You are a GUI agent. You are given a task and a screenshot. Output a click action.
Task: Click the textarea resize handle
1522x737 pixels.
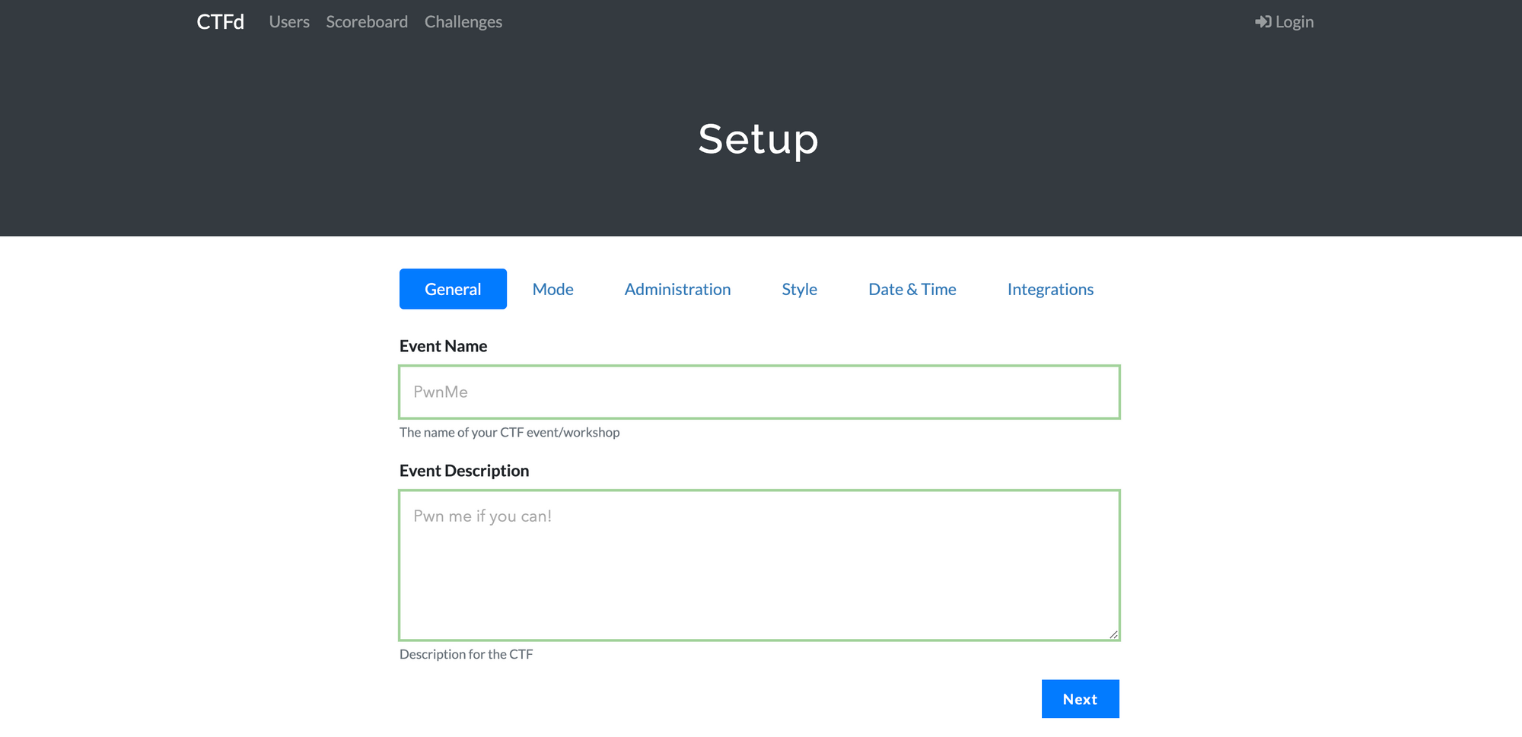(x=1114, y=634)
